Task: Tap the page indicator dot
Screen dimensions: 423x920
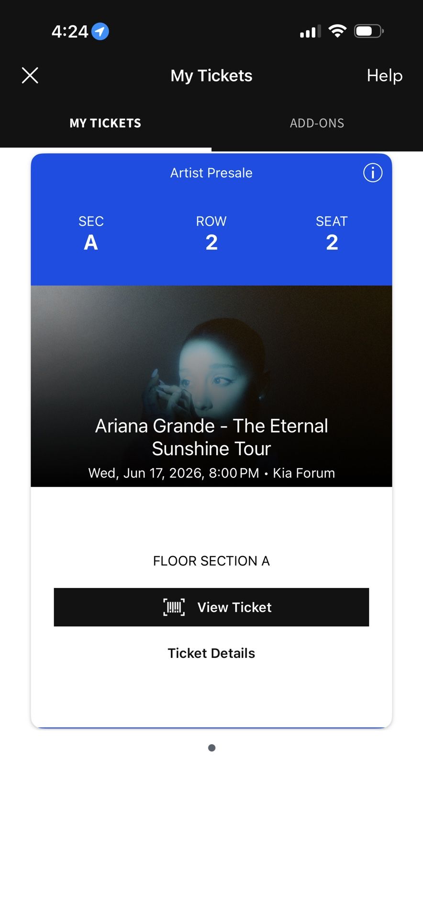Action: [x=211, y=748]
